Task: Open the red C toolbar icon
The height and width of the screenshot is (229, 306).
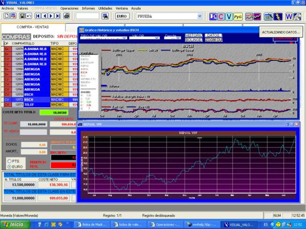Action: (x=221, y=17)
